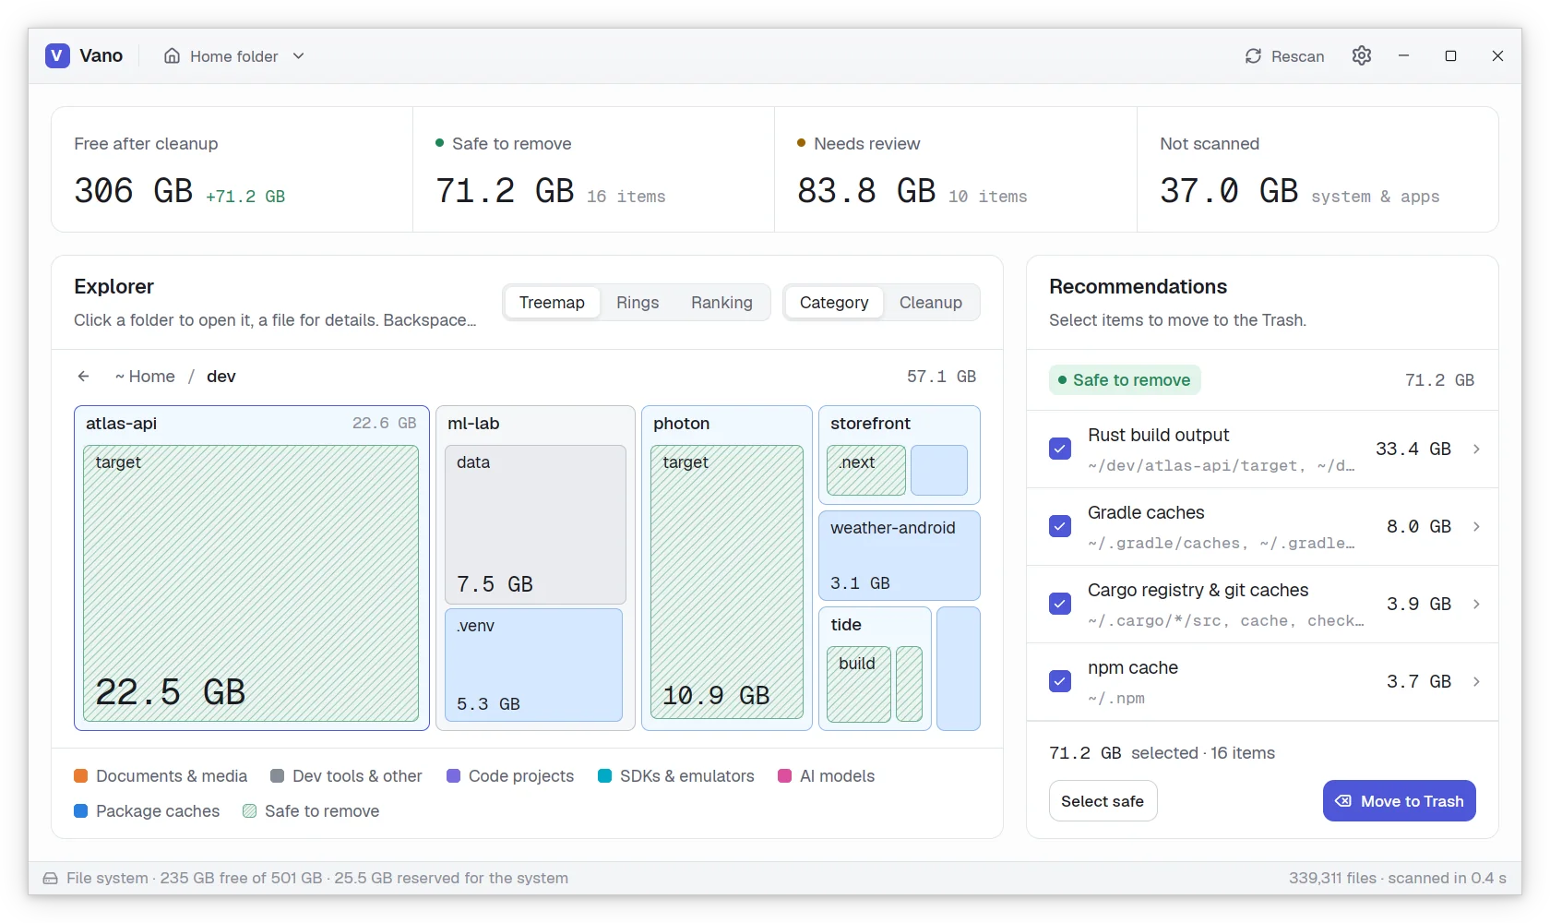The height and width of the screenshot is (923, 1550).
Task: Click the drive icon in the status bar
Action: click(x=51, y=879)
